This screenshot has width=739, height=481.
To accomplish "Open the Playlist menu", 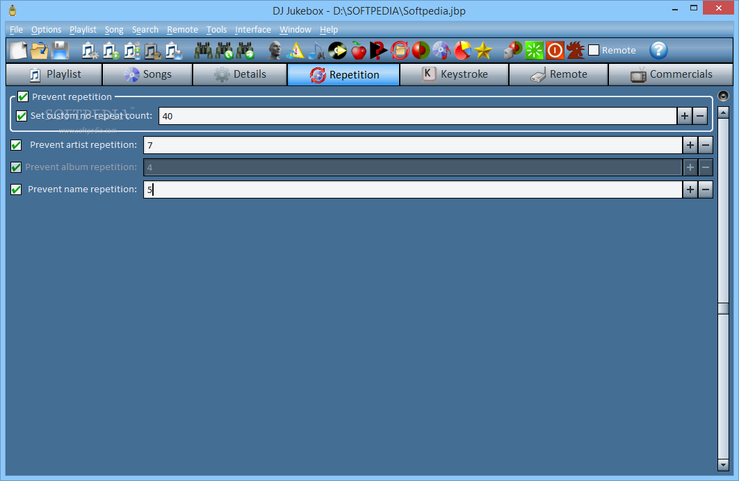I will click(83, 30).
